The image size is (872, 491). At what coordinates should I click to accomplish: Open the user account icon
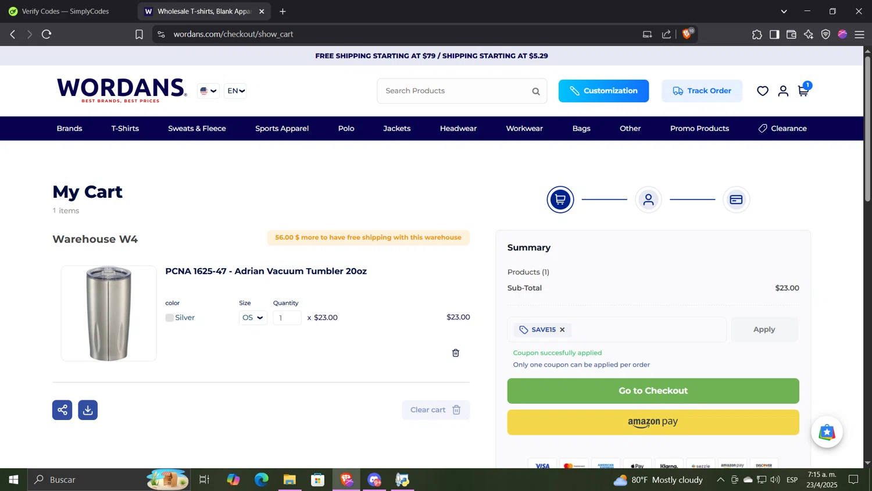[783, 91]
